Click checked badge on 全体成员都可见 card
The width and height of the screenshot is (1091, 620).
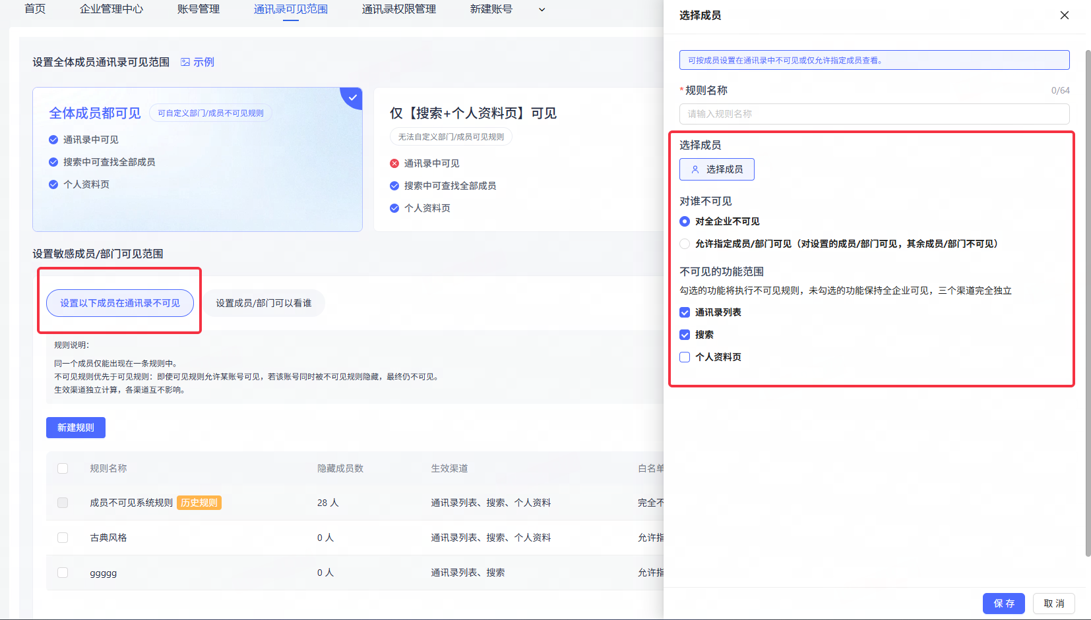tap(353, 97)
